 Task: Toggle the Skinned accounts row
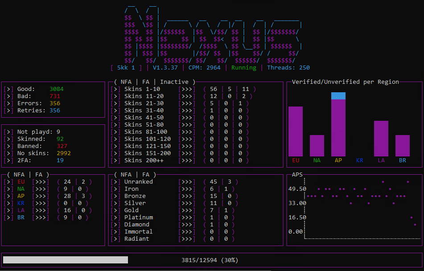tap(8, 139)
